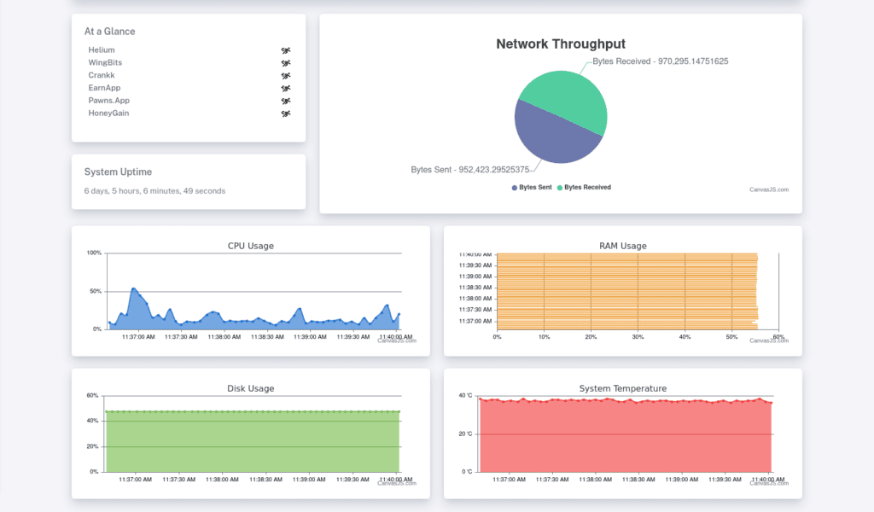Open CanvasJS.com link on RAM Usage chart
The width and height of the screenshot is (874, 512).
768,340
